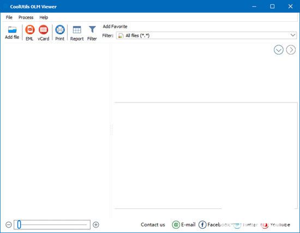
Task: Open the YouTube contact link
Action: 280,225
